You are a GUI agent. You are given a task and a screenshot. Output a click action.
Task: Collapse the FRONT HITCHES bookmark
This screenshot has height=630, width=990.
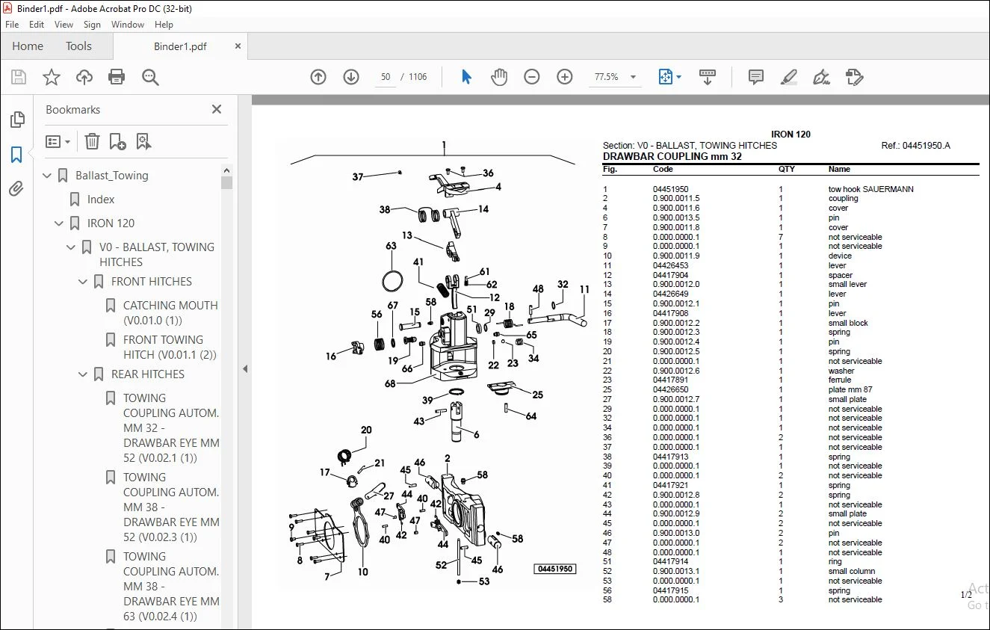[84, 282]
